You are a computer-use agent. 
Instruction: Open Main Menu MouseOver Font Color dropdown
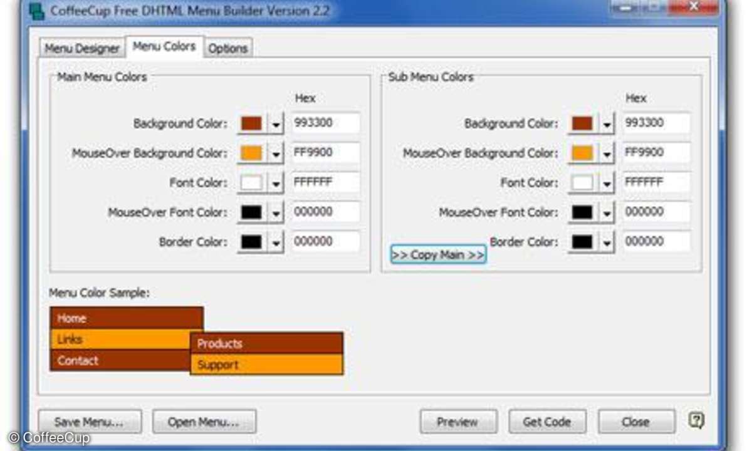(276, 212)
